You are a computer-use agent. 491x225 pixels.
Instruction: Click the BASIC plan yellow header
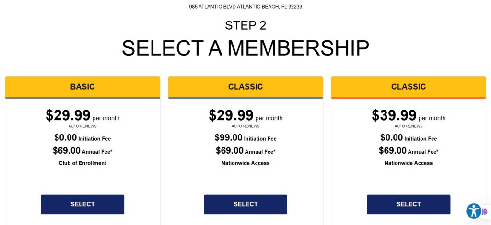coord(82,87)
